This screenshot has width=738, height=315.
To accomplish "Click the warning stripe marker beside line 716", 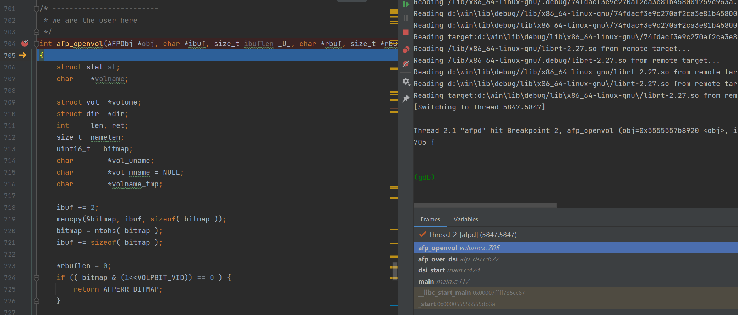I will pyautogui.click(x=394, y=187).
